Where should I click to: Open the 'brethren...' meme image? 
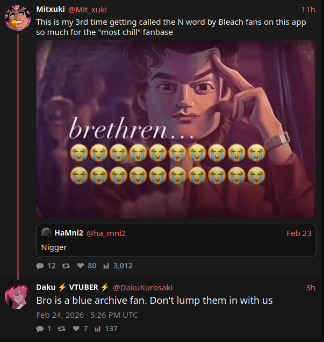(x=176, y=129)
